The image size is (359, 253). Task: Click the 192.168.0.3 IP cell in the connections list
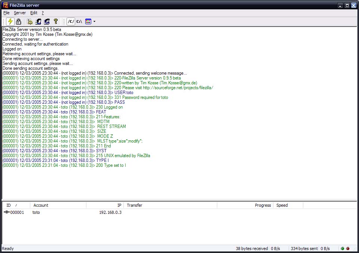pos(110,212)
